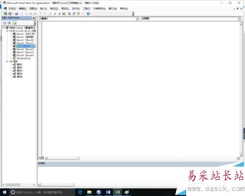Toggle Design Mode icon in toolbar
Viewport: 245px width, 196px height.
tap(64, 14)
